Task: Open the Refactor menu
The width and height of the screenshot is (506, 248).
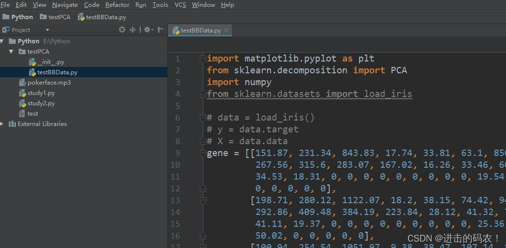Action: (x=117, y=5)
